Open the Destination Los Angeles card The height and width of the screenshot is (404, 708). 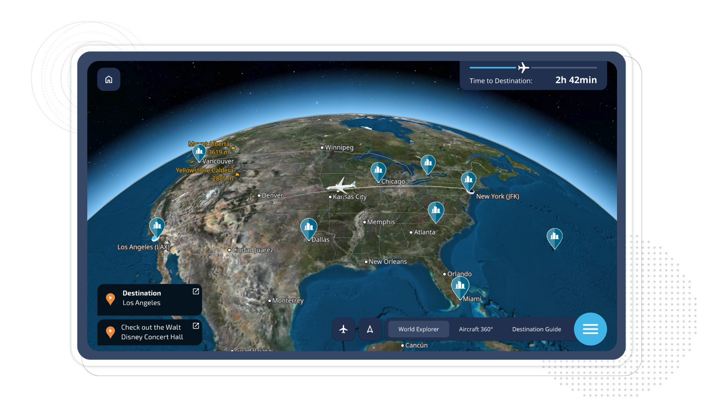150,299
